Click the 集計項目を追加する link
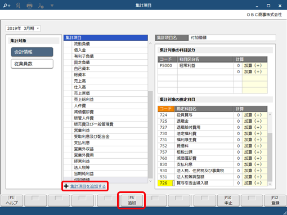287x215 pixels. [x=88, y=186]
